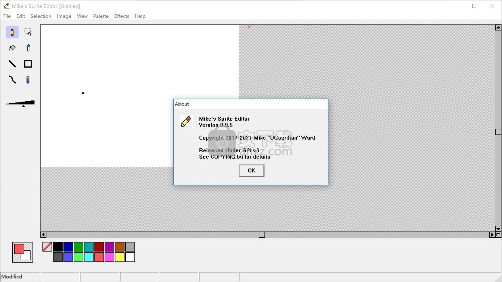Maximize the Sprite Editor window

tap(474, 6)
